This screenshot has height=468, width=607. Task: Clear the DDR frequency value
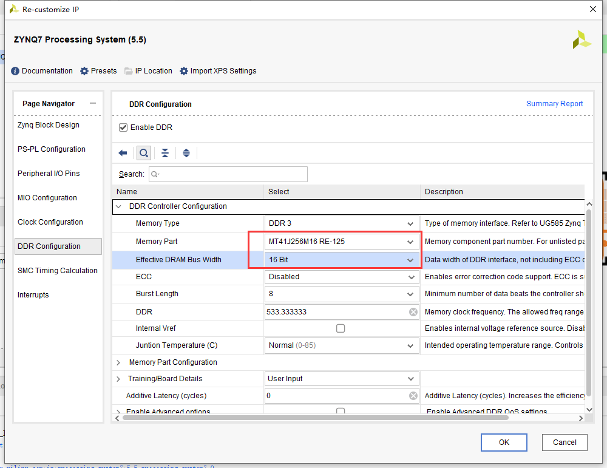tap(413, 312)
